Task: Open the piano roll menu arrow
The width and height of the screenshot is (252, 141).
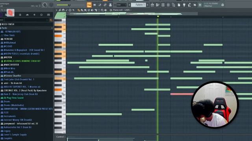Action: tap(56, 10)
